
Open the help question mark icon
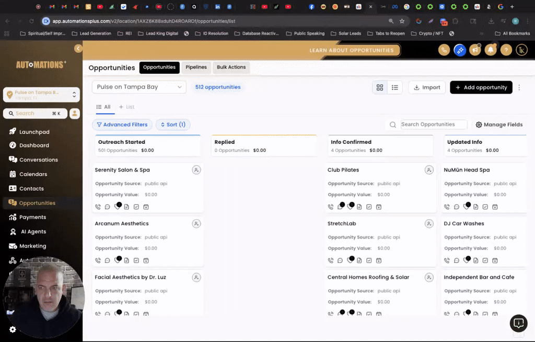click(x=506, y=50)
